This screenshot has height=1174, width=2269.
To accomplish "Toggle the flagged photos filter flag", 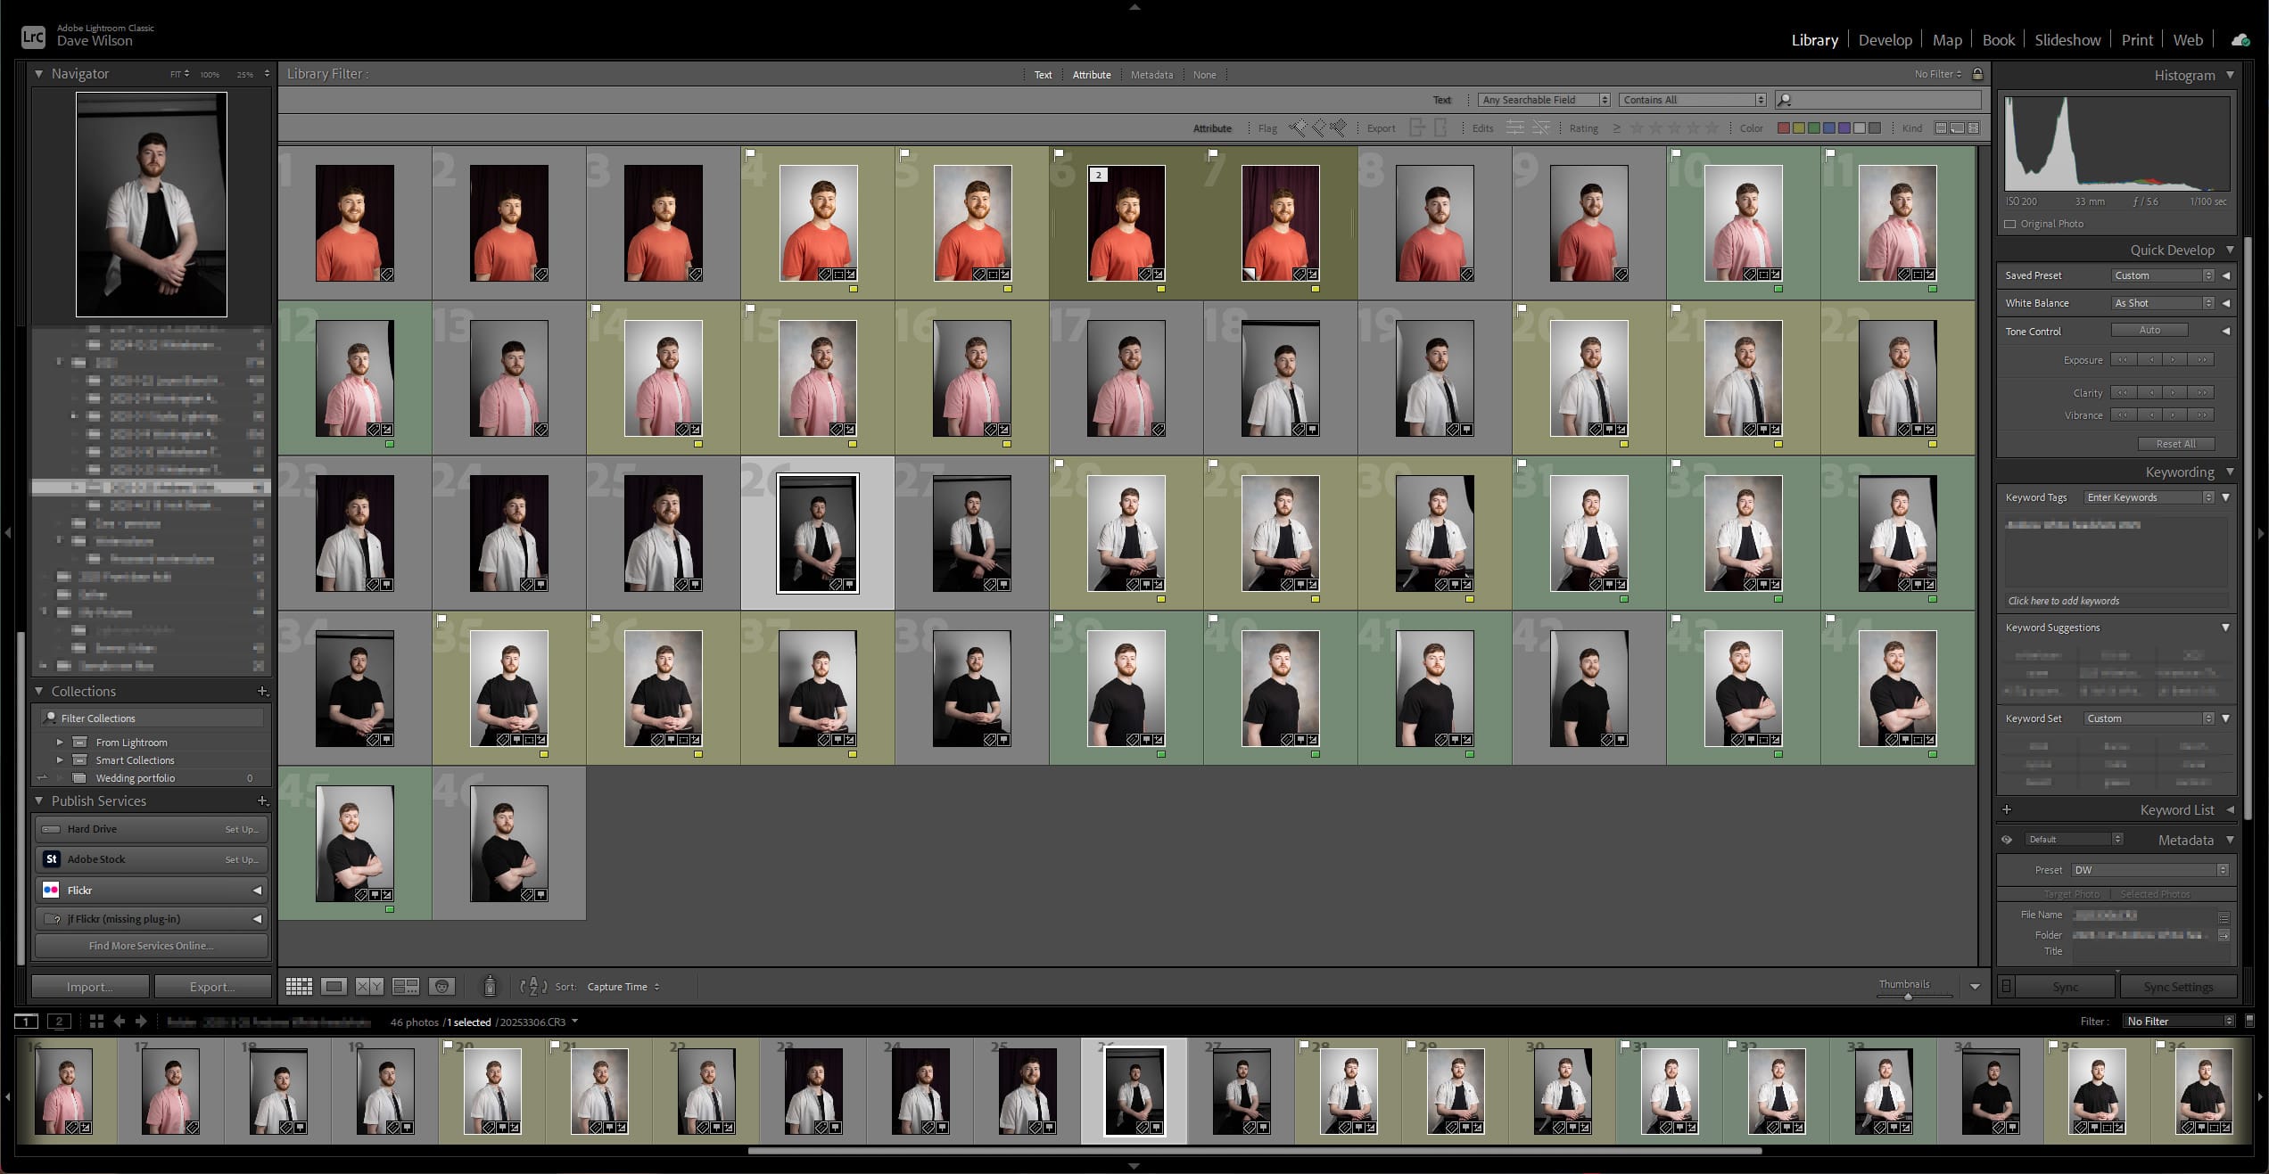I will pyautogui.click(x=1298, y=128).
